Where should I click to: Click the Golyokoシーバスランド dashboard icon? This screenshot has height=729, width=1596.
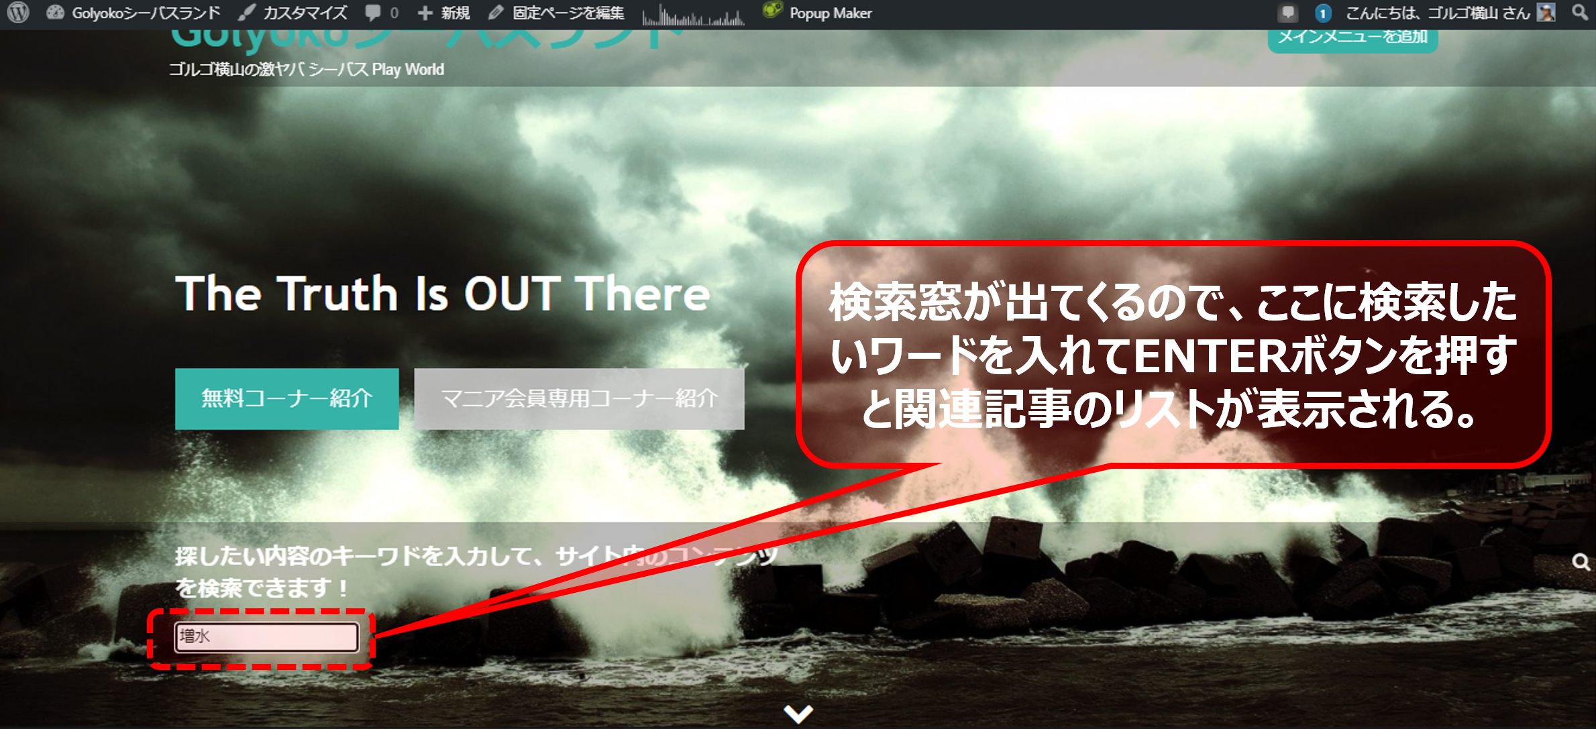click(55, 13)
